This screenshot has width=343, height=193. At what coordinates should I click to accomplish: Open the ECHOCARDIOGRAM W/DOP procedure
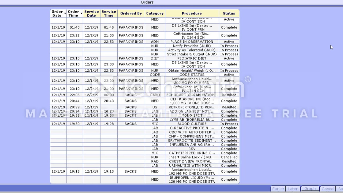pyautogui.click(x=192, y=95)
